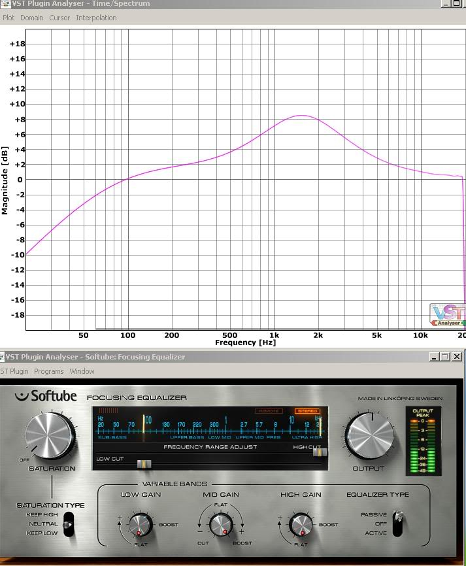This screenshot has width=466, height=566.
Task: Select the KEEP LOW saturation type label
Action: (42, 533)
